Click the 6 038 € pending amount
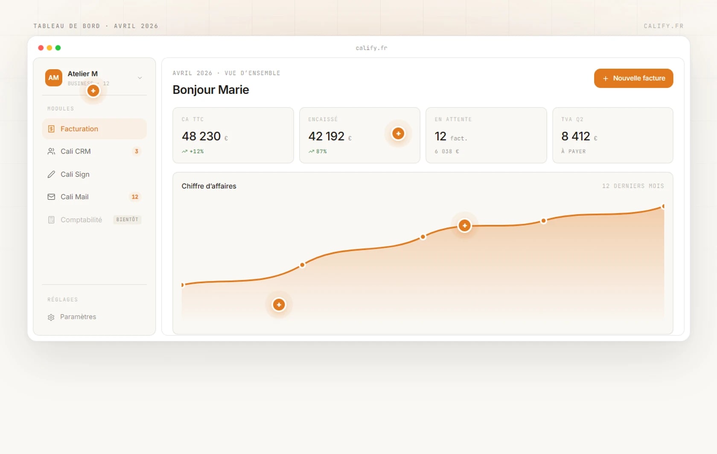The image size is (717, 454). point(447,151)
